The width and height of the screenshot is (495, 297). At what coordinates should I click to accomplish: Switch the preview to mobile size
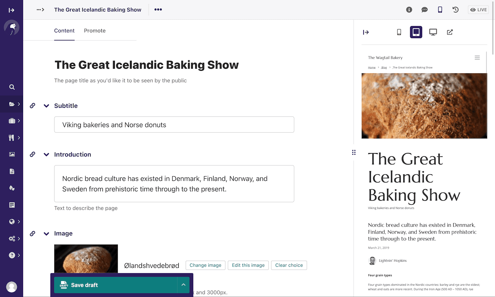399,32
